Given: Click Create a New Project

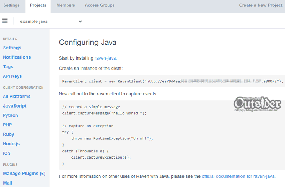Looking at the screenshot, I should tap(261, 5).
